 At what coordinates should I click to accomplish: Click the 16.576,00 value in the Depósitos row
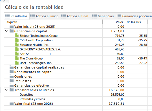118,95
